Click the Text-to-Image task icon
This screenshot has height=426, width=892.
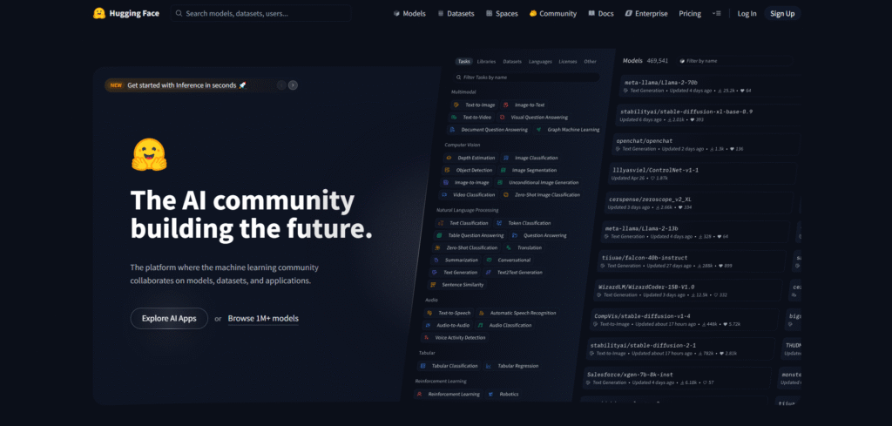click(x=457, y=105)
